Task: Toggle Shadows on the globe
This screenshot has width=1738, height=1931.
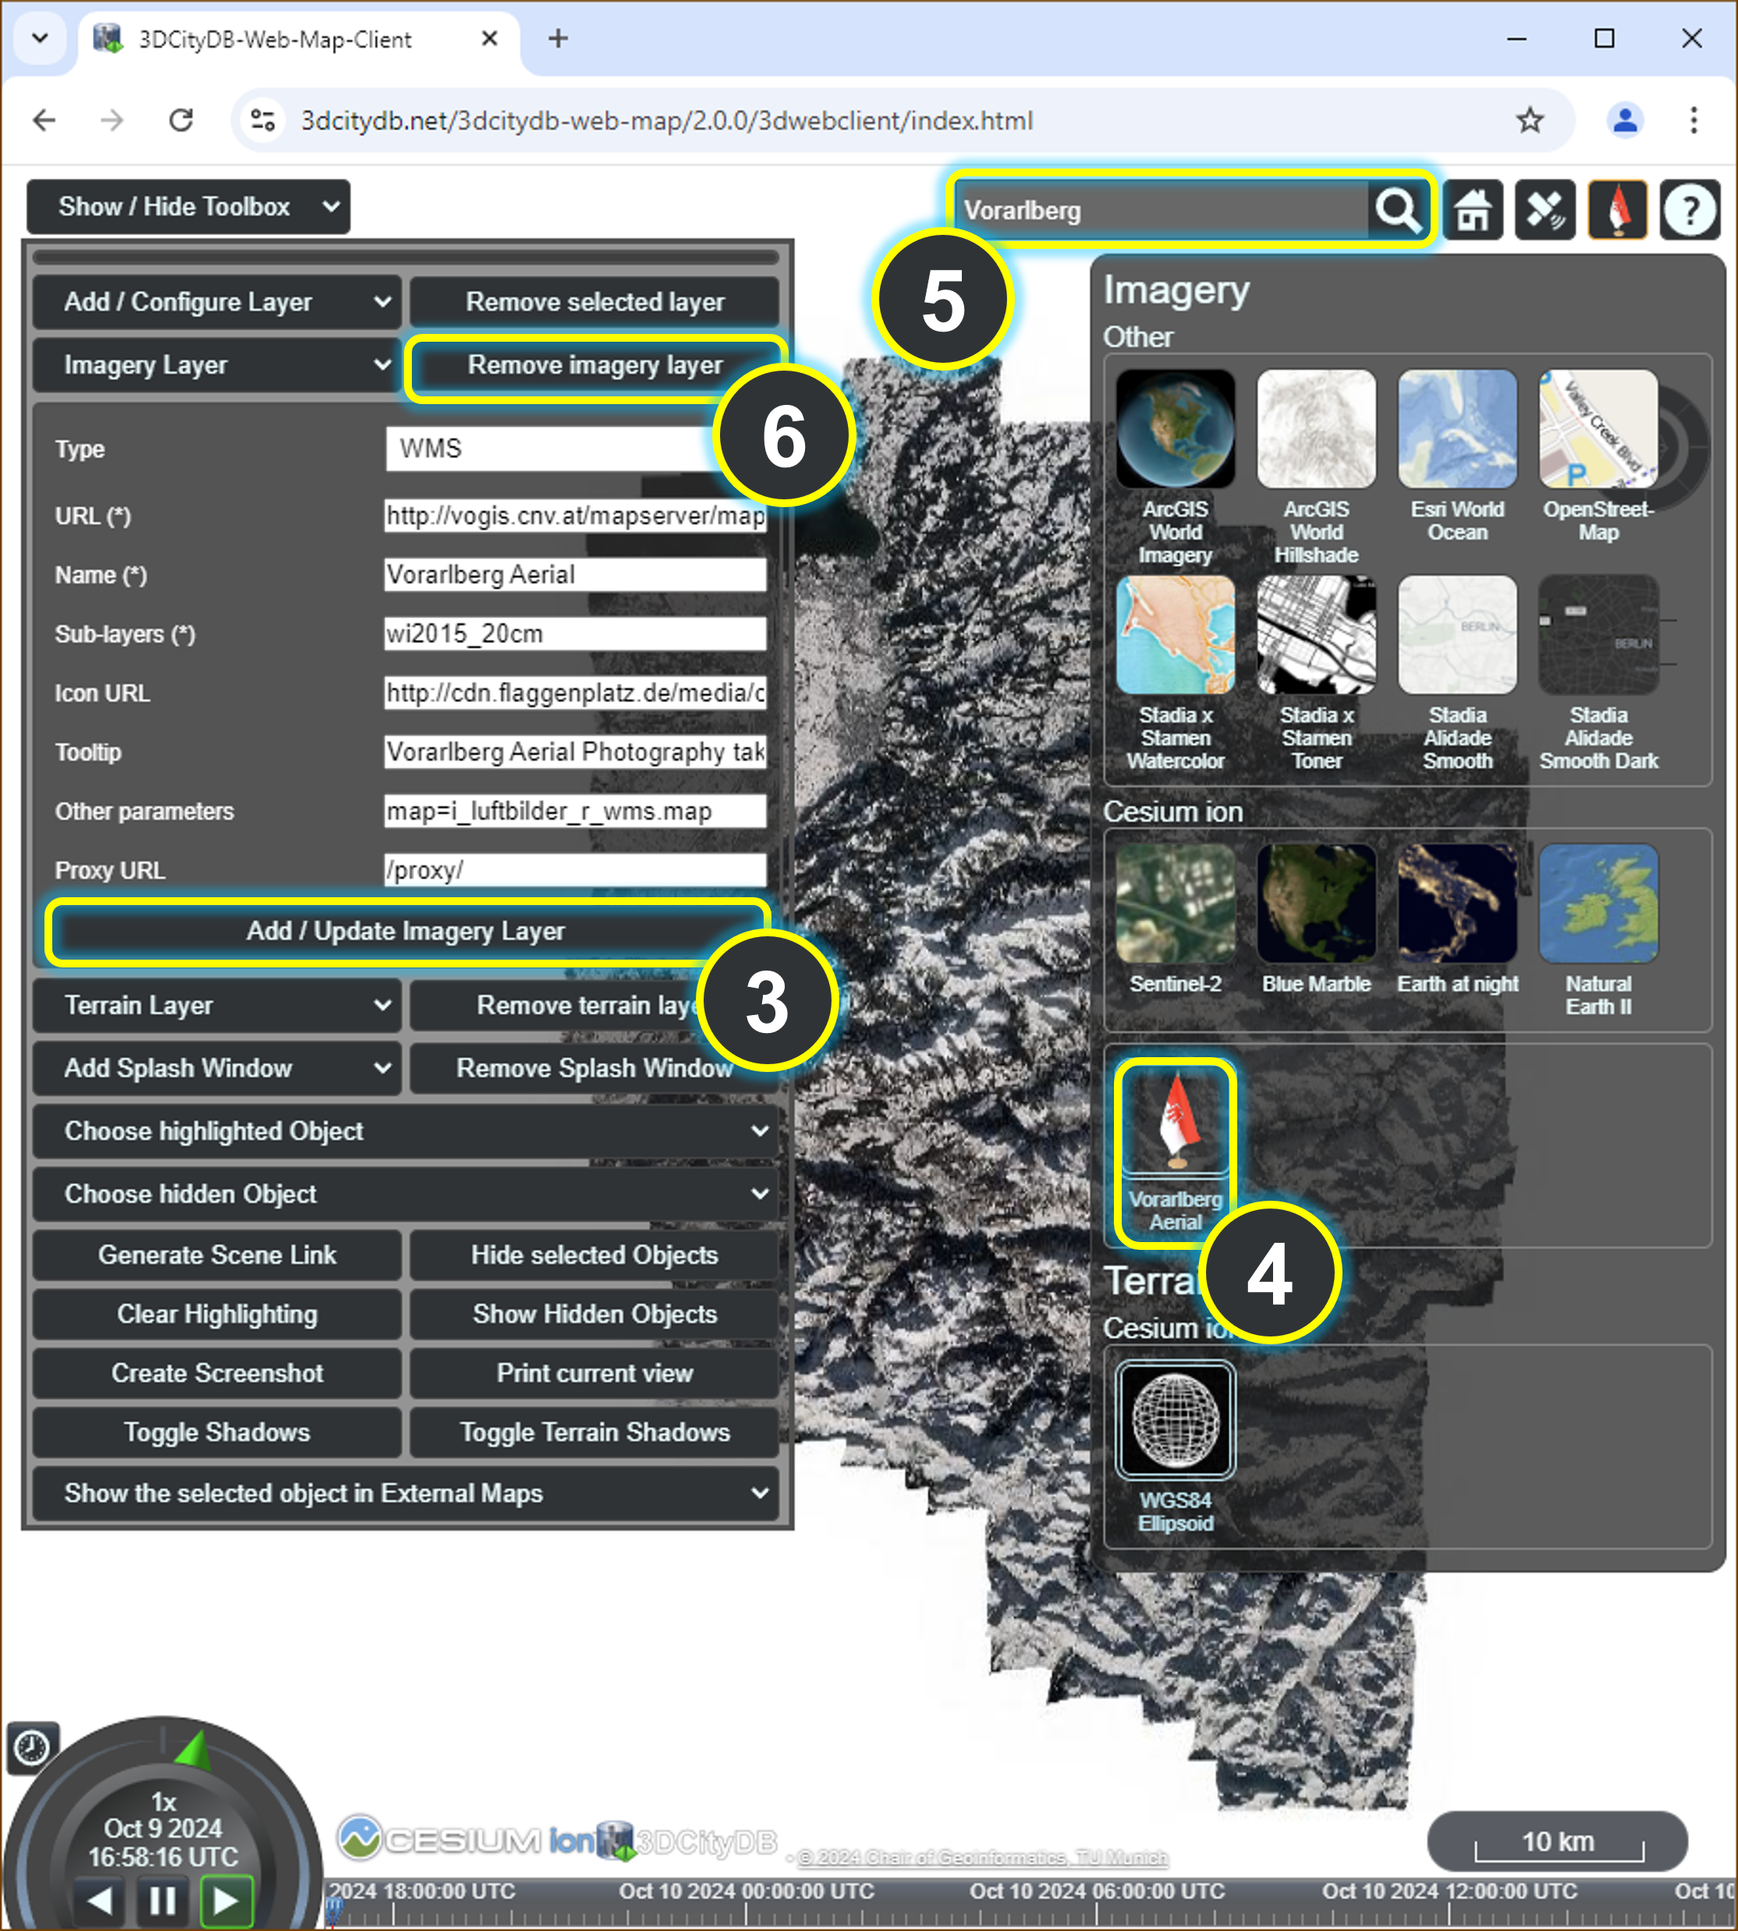Action: pyautogui.click(x=217, y=1432)
